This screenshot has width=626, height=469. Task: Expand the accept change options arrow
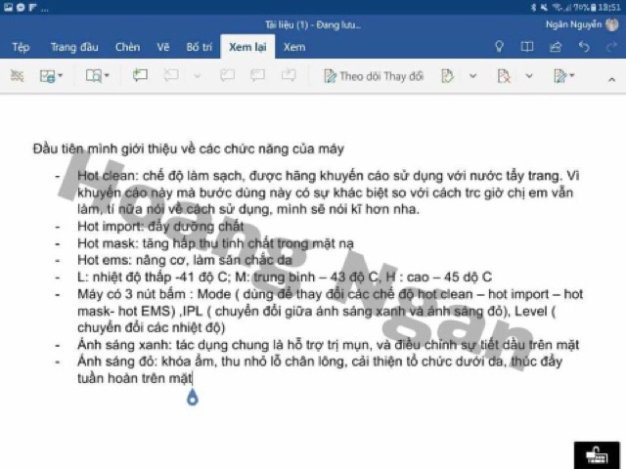point(473,76)
